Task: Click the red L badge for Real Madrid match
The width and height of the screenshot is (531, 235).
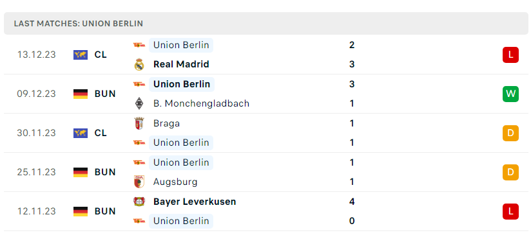Action: tap(510, 55)
